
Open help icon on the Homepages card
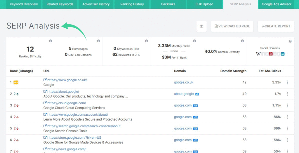pos(98,41)
